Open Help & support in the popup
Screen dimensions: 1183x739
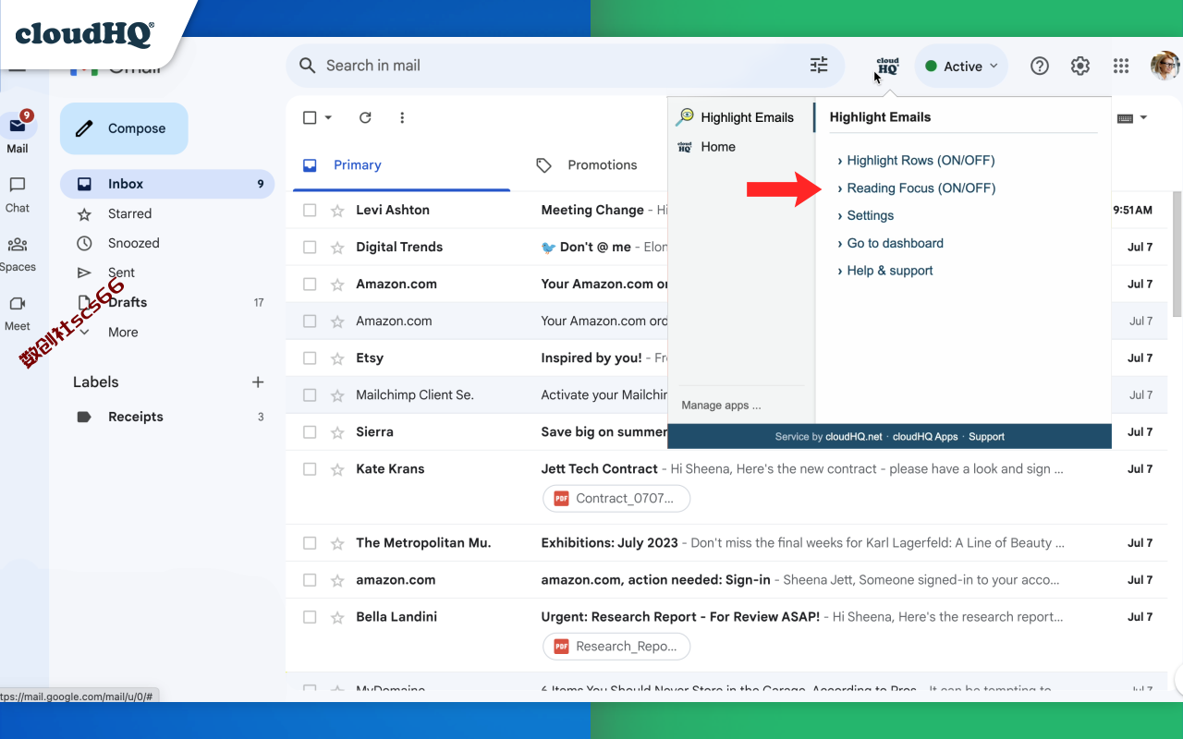pyautogui.click(x=889, y=271)
